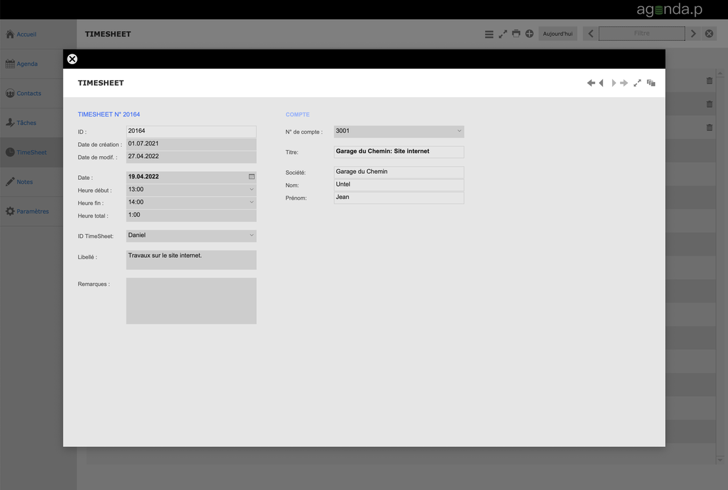Image resolution: width=728 pixels, height=490 pixels.
Task: Click the Aujourd'hui button
Action: (558, 34)
